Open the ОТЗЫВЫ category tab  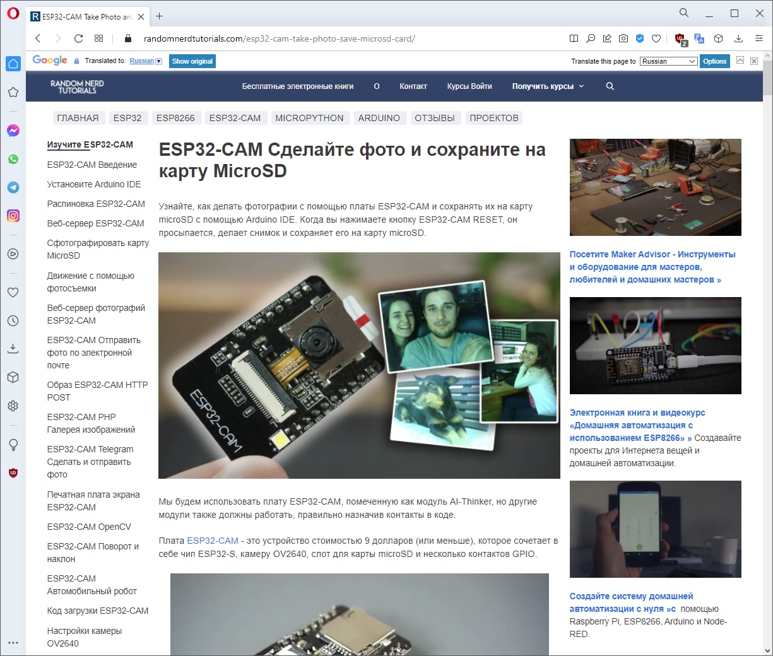tap(435, 118)
